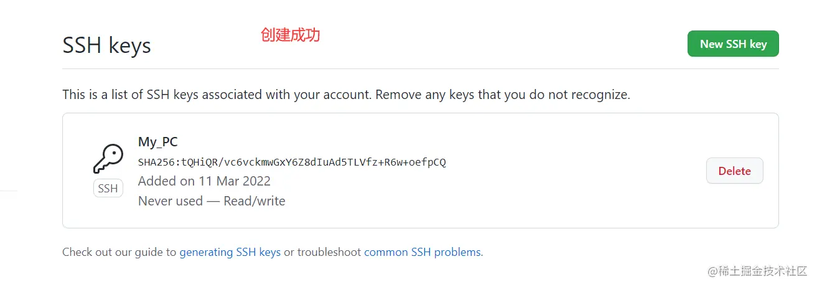Click the Added on 11 Mar 2022 text
The height and width of the screenshot is (287, 817).
(204, 182)
